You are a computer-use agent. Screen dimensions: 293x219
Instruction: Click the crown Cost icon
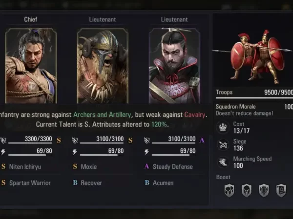[x=223, y=128]
